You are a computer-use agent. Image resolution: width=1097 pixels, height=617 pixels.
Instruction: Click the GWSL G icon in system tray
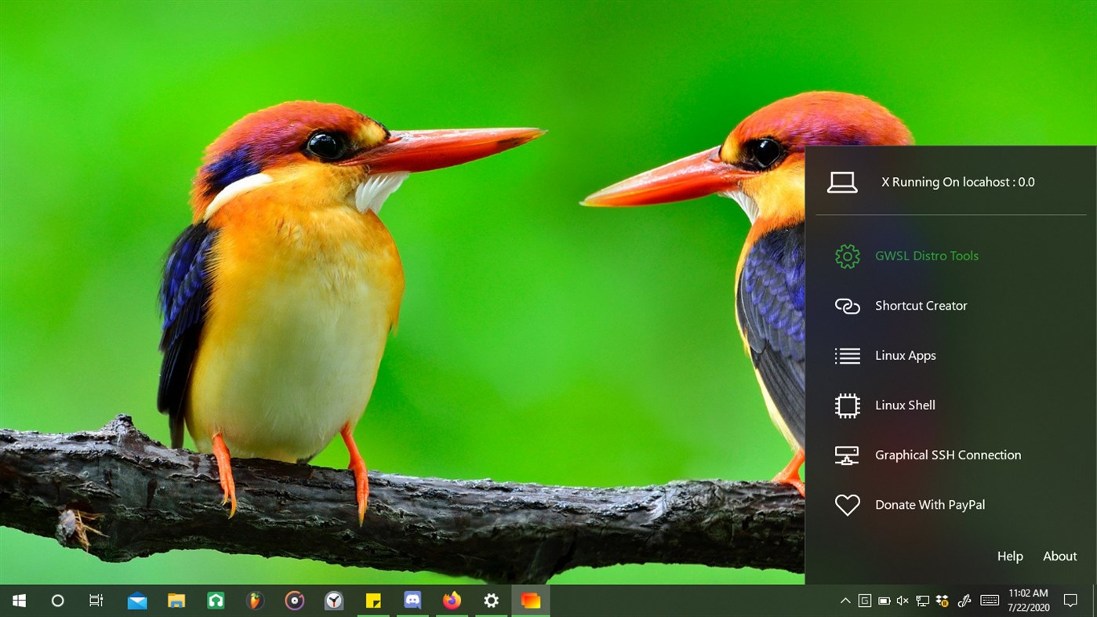864,601
